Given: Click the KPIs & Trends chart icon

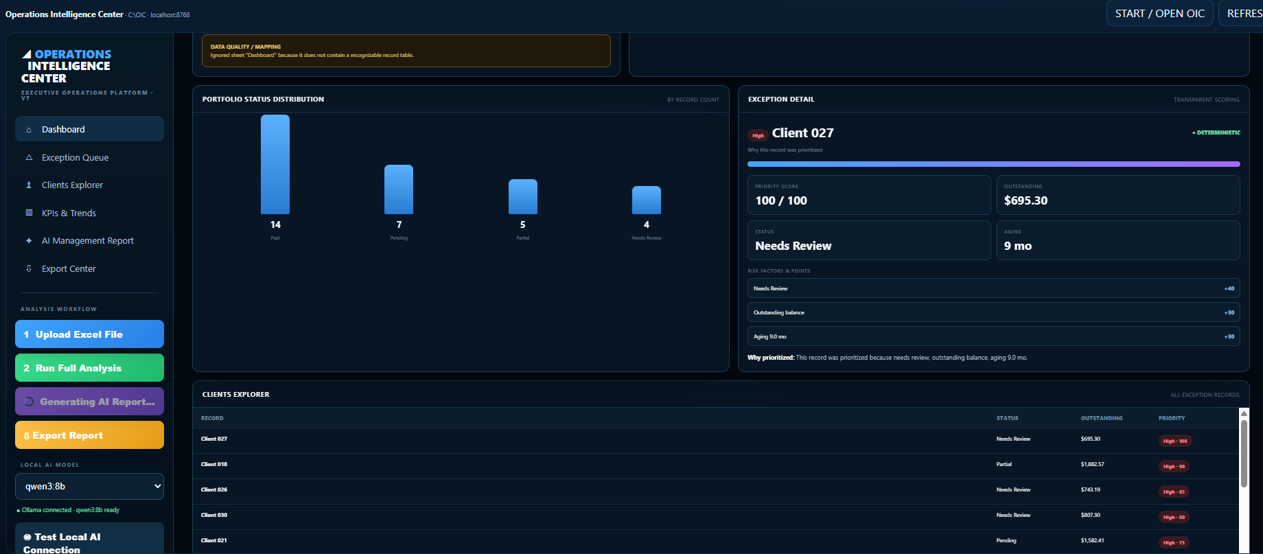Looking at the screenshot, I should [x=29, y=213].
